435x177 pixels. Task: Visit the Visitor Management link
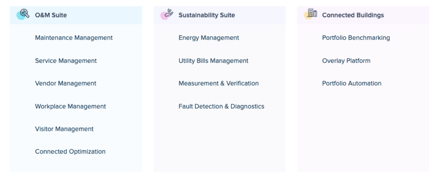[x=64, y=129]
